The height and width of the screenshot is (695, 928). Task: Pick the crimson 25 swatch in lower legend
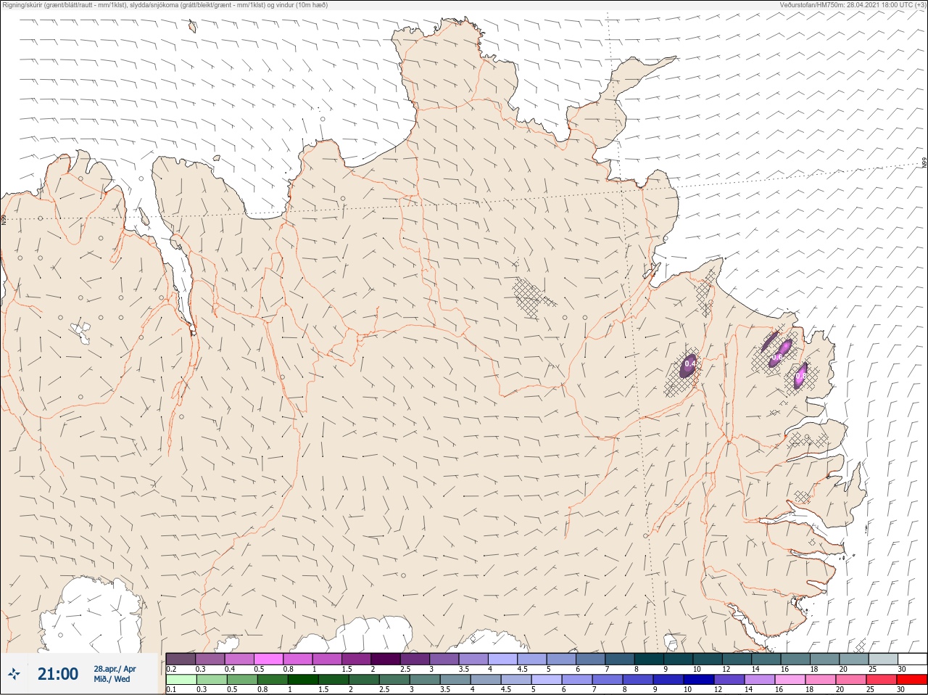[883, 680]
